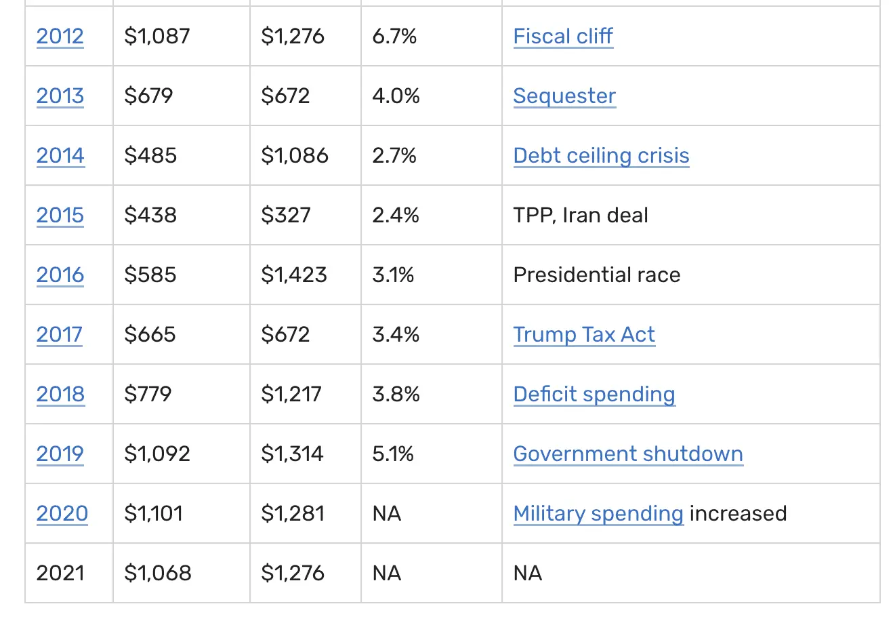Screen dimensions: 893x621
Task: Follow the Trump Tax Act link
Action: [x=584, y=335]
